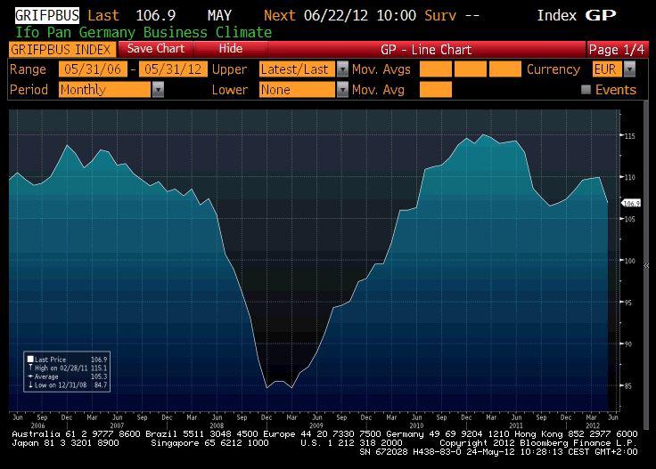Viewport: 656px width, 469px height.
Task: Click the third Mov. Avgs input box
Action: tap(505, 69)
